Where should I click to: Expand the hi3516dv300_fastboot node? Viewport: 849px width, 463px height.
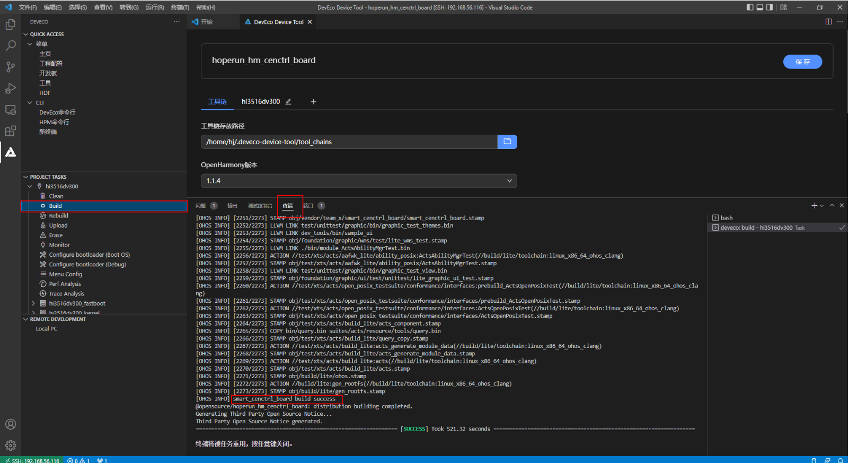coord(33,303)
